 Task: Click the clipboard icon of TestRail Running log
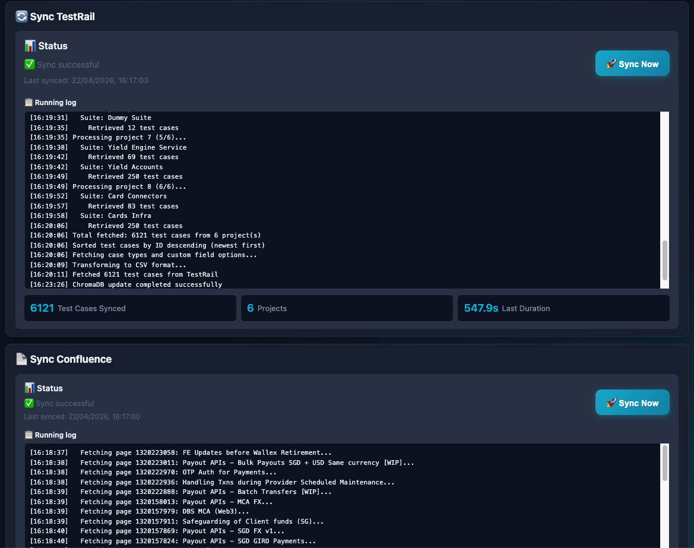click(x=28, y=102)
